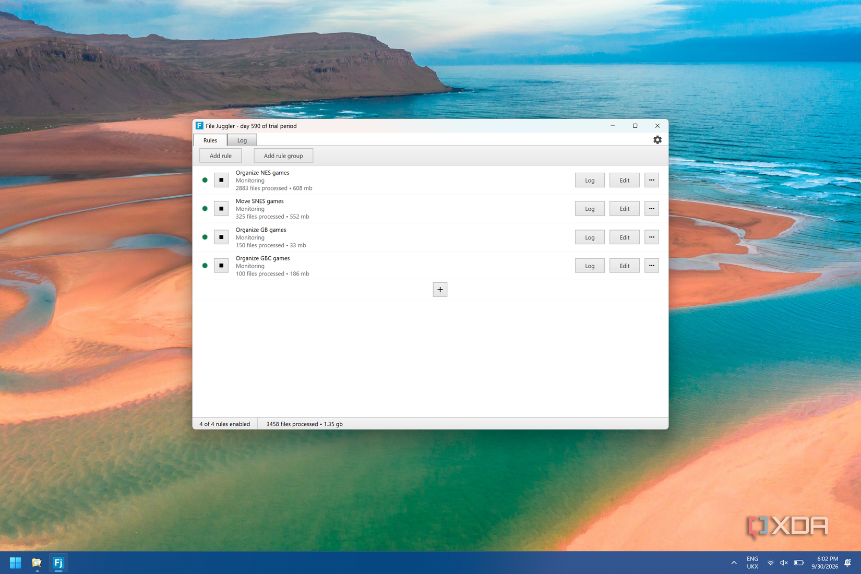Switch to the Rules tab

click(210, 140)
